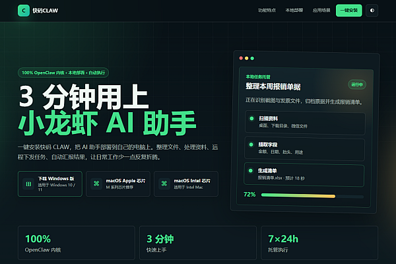
Task: Click the green status dot beside 提取字段
Action: click(x=251, y=145)
